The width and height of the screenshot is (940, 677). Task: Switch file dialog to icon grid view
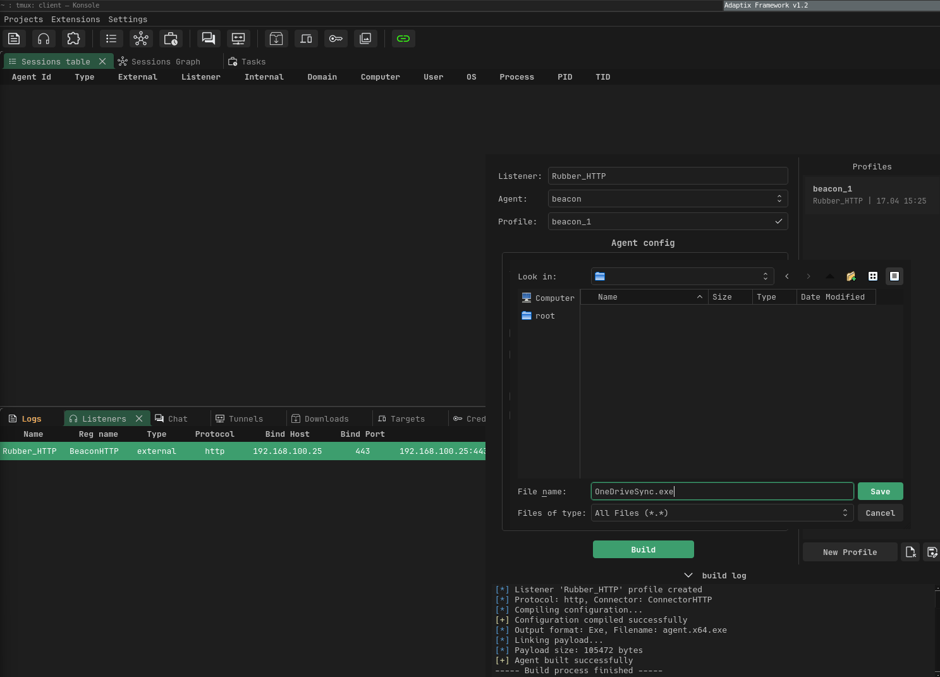click(x=873, y=276)
